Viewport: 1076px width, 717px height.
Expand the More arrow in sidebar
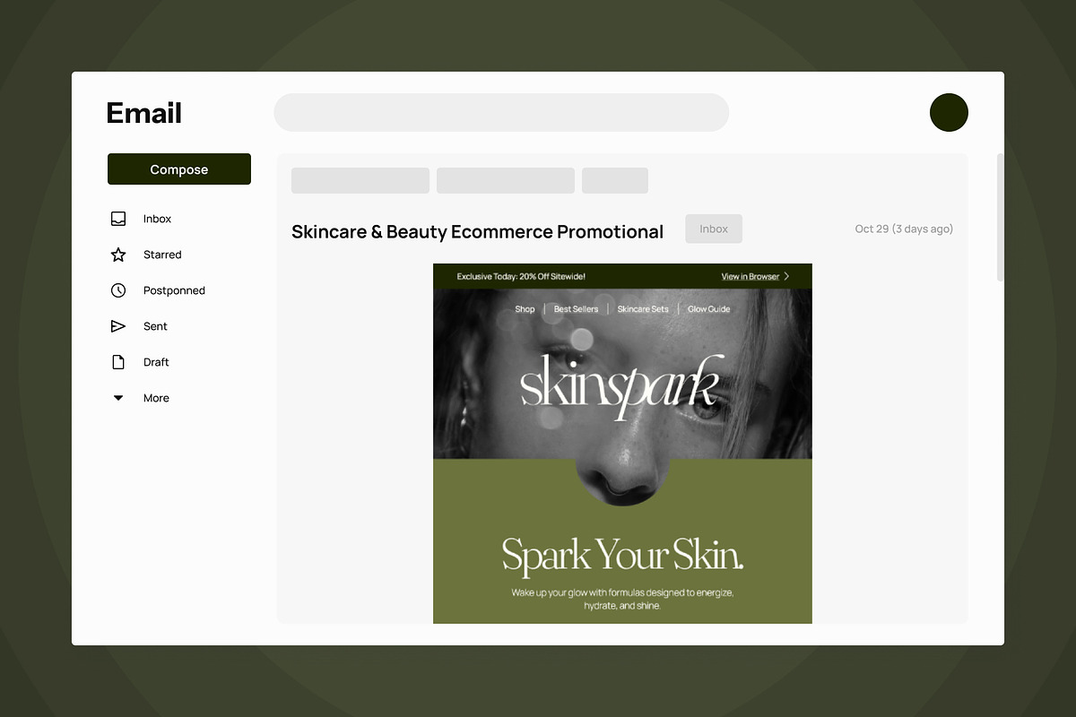pyautogui.click(x=118, y=398)
